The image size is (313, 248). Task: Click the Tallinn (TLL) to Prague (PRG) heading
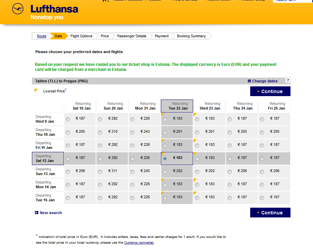click(x=61, y=81)
